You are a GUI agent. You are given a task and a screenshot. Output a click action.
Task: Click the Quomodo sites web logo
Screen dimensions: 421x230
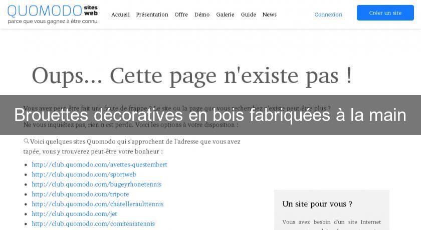(53, 14)
